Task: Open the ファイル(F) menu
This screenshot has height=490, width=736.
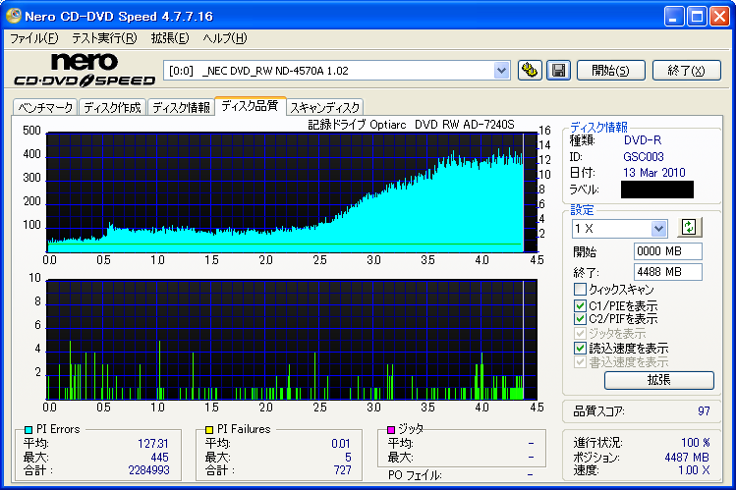Action: 34,38
